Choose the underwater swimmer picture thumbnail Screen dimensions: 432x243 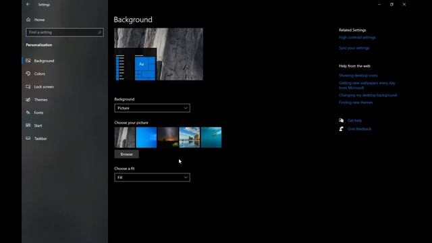tap(211, 138)
